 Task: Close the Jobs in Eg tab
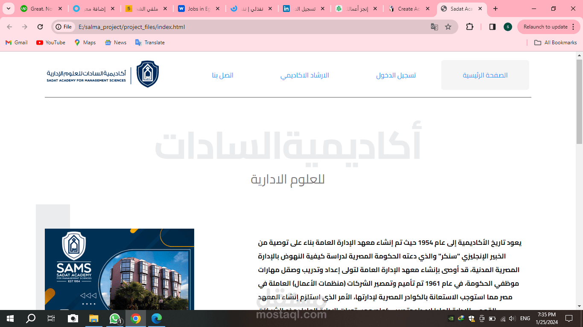click(x=218, y=9)
